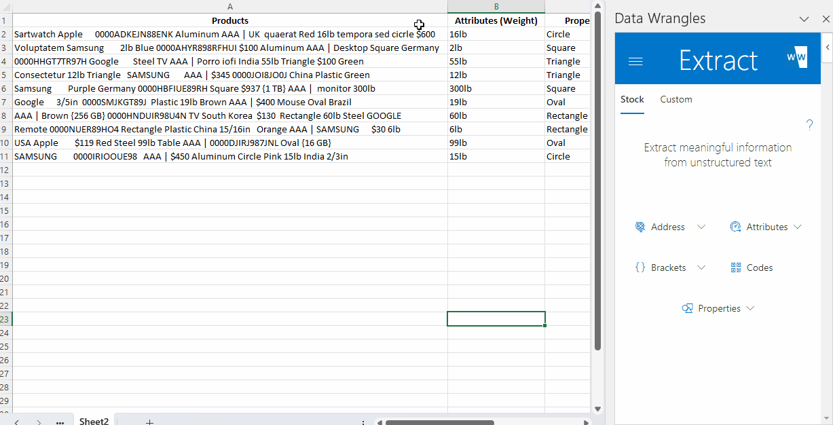Image resolution: width=833 pixels, height=425 pixels.
Task: Select cell starting with Voluptatem Samsung
Action: [230, 48]
